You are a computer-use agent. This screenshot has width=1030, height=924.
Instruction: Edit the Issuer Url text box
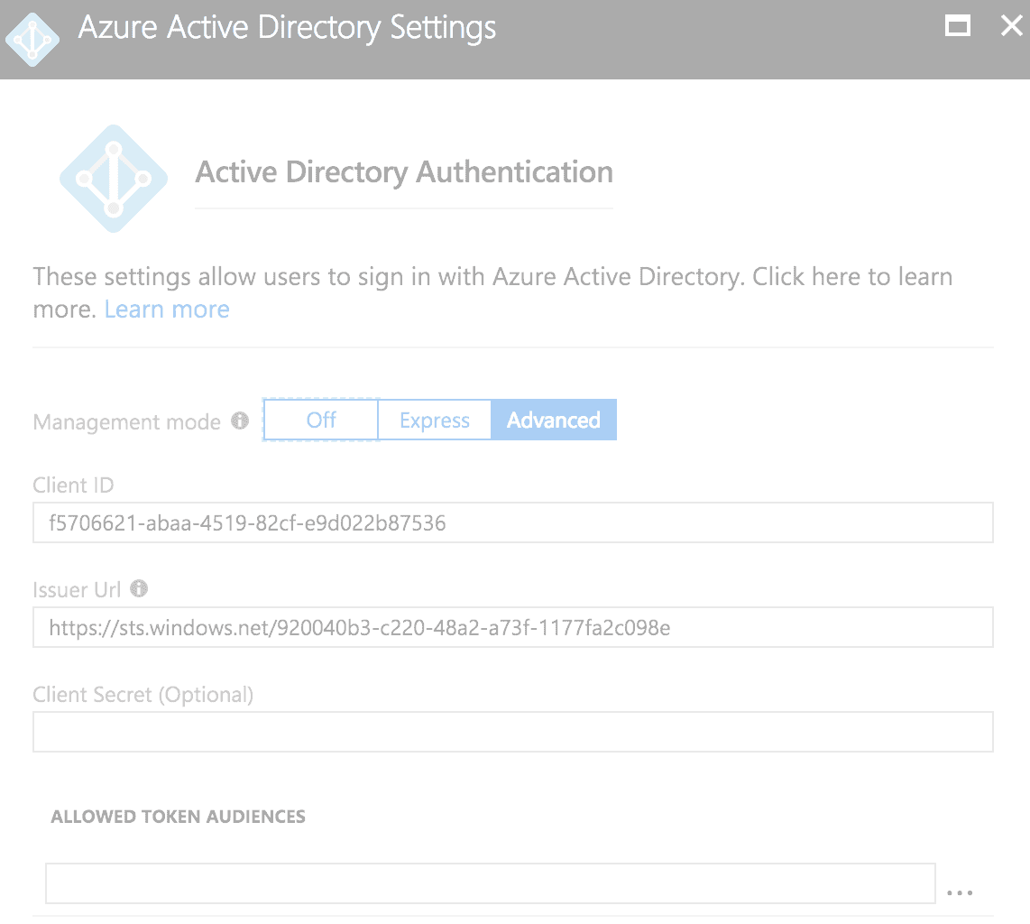click(x=513, y=627)
